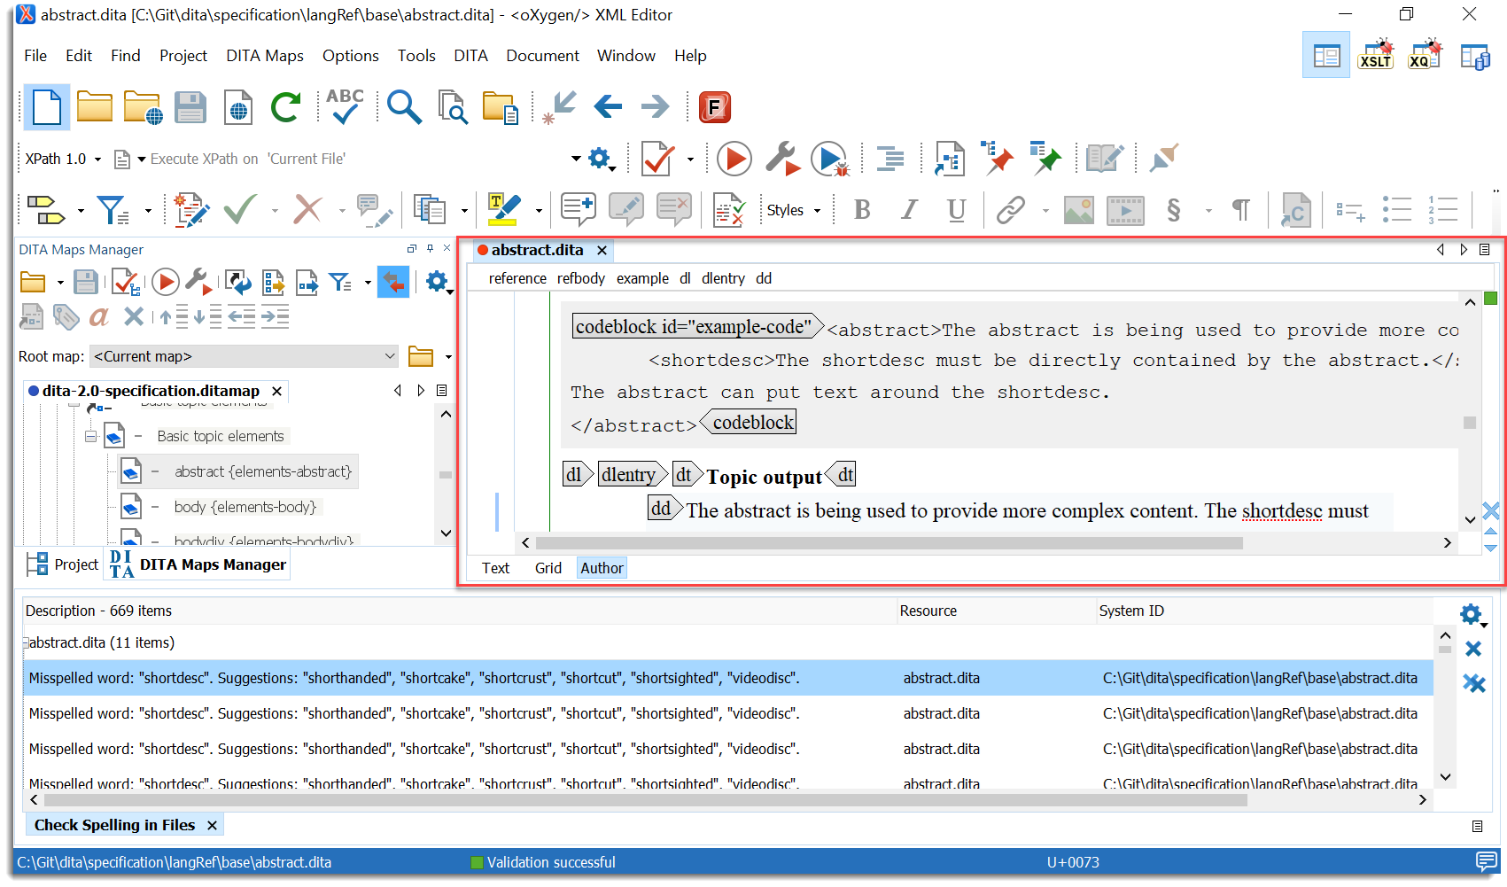
Task: Create a new document with New icon
Action: pyautogui.click(x=46, y=107)
